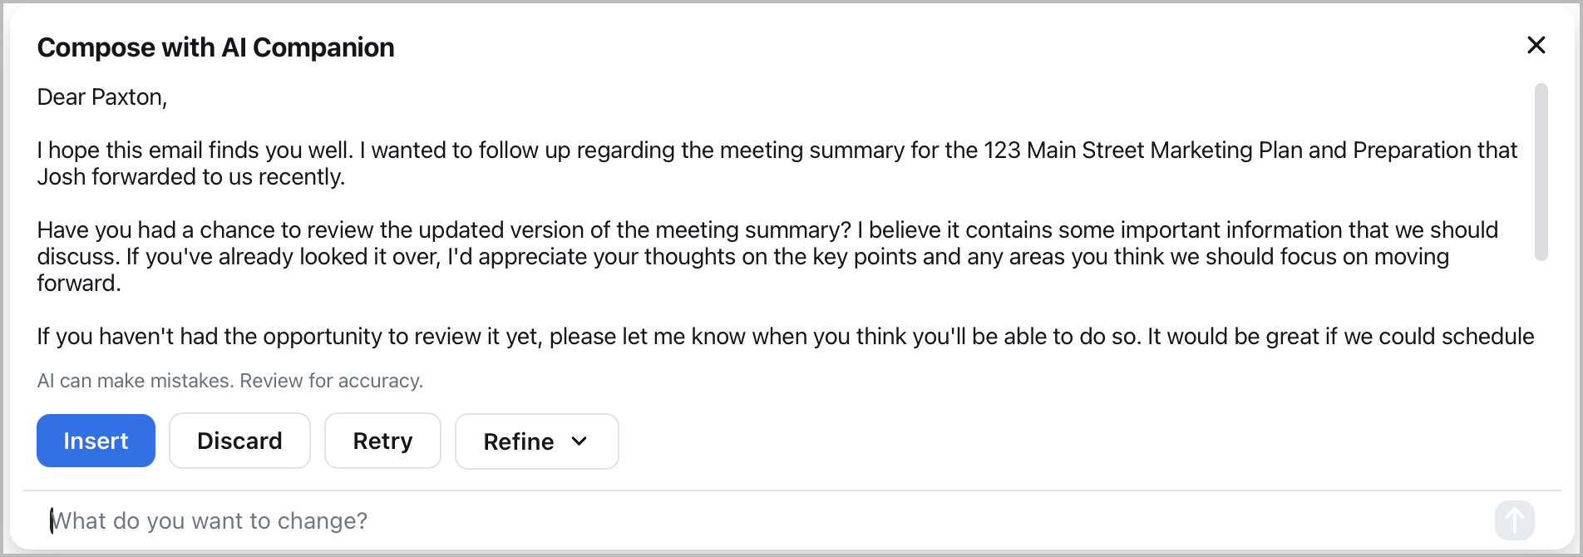Close the Compose with AI Companion dialog
Image resolution: width=1583 pixels, height=557 pixels.
1536,45
